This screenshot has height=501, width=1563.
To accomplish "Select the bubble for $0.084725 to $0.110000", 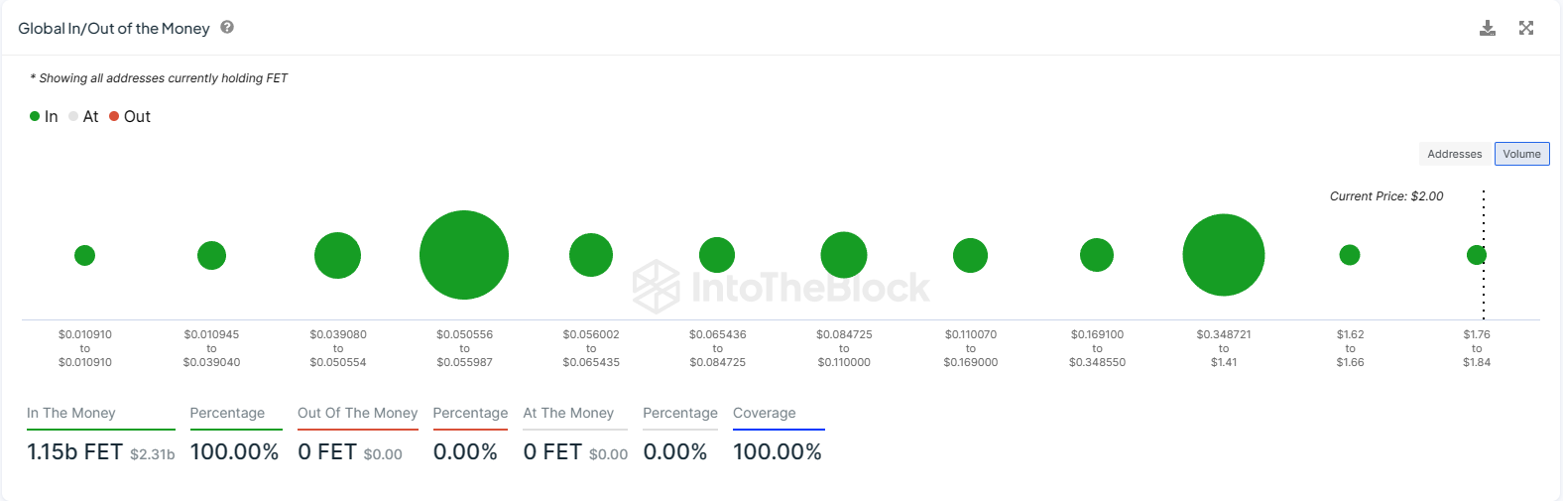I will click(844, 255).
